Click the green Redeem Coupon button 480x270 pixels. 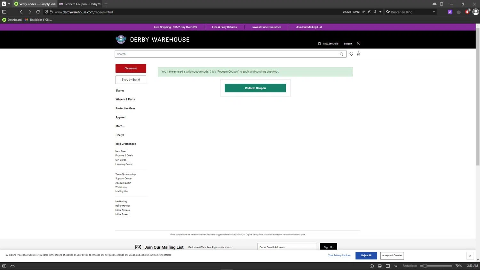pyautogui.click(x=255, y=88)
